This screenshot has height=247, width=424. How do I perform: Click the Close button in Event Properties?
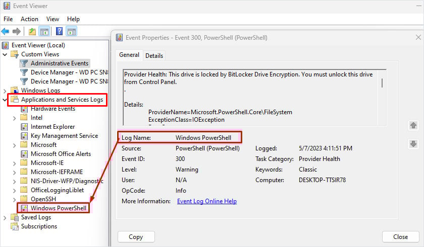[400, 237]
